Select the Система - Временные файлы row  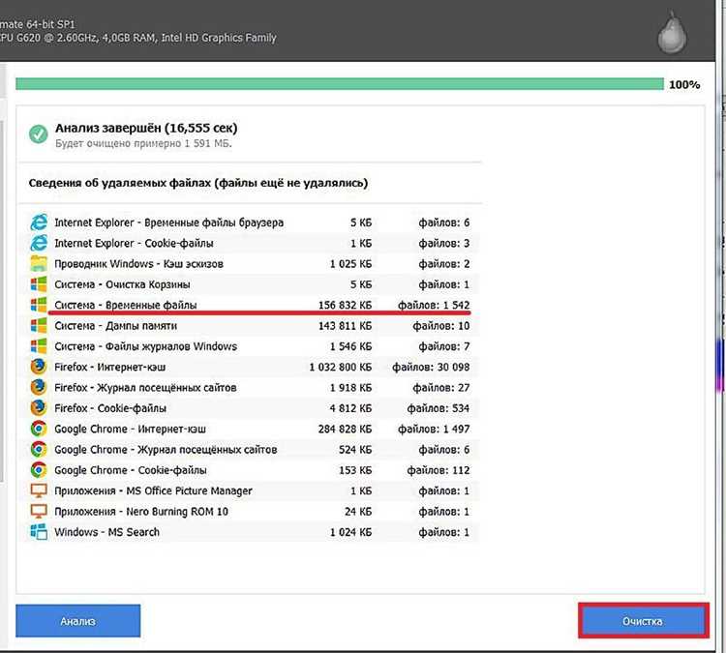(250, 305)
